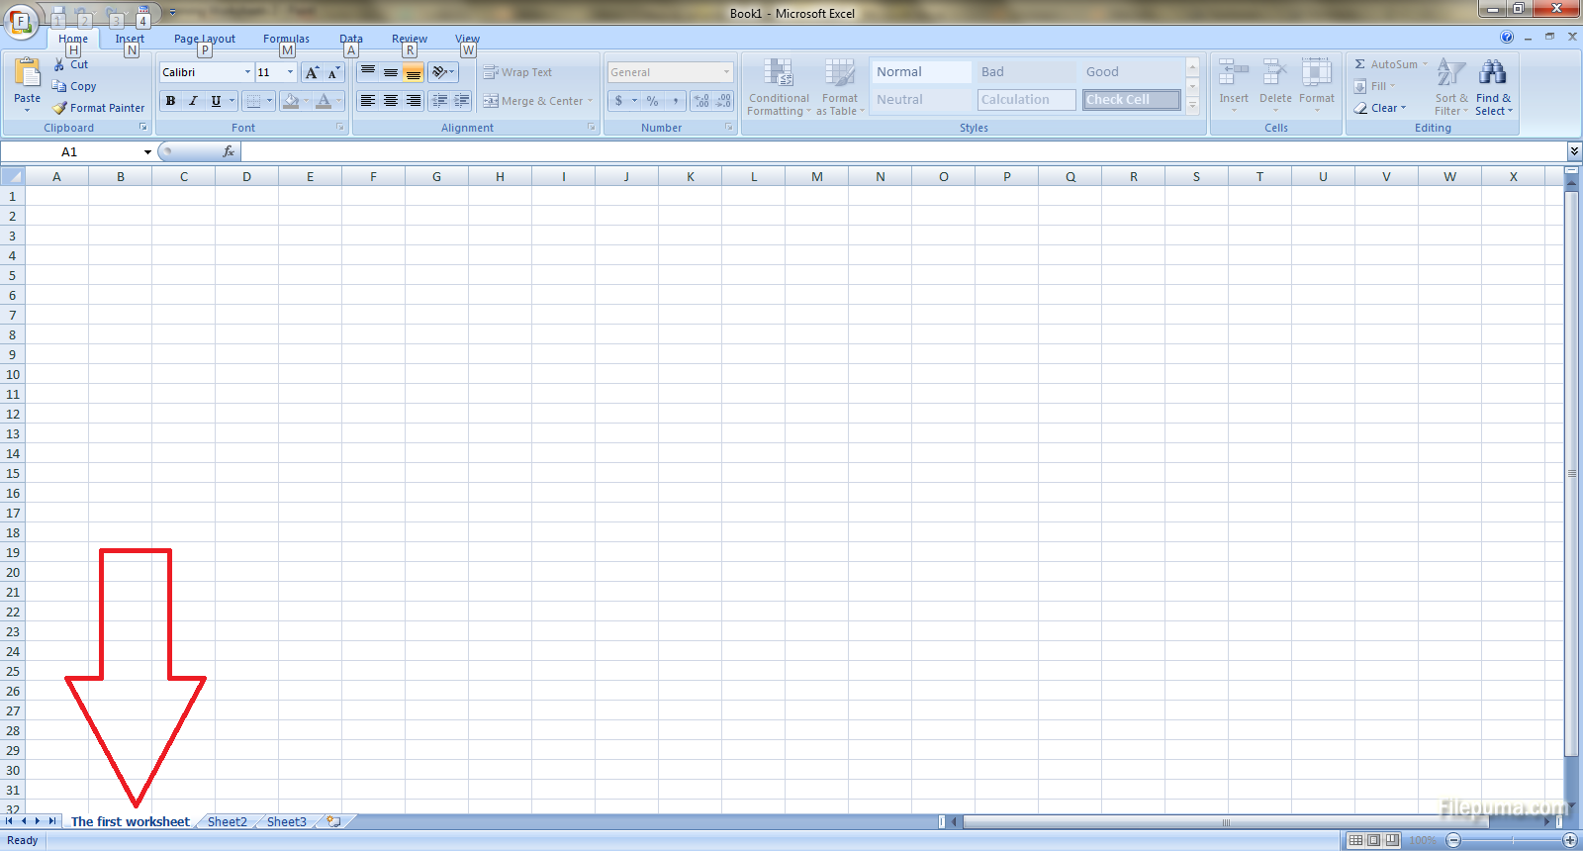Apply Accounting Number Format dollar sign

point(618,101)
